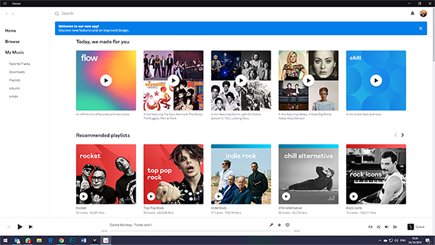Skip to the next track
Image resolution: width=435 pixels, height=245 pixels.
pos(30,226)
